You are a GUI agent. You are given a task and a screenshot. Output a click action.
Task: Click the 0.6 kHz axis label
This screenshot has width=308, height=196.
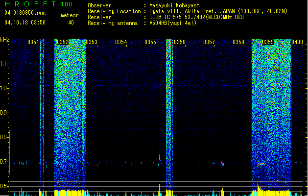[4, 186]
